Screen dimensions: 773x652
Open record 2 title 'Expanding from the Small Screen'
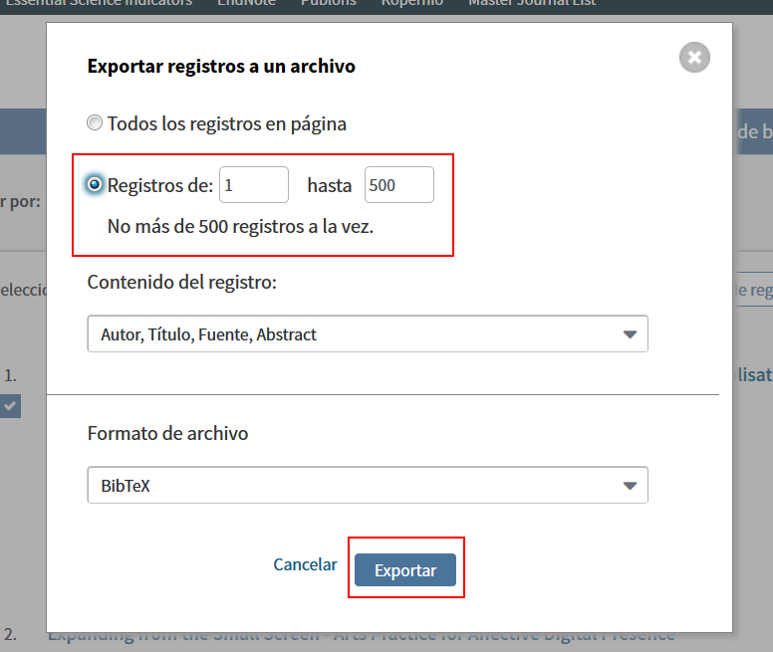pos(361,636)
